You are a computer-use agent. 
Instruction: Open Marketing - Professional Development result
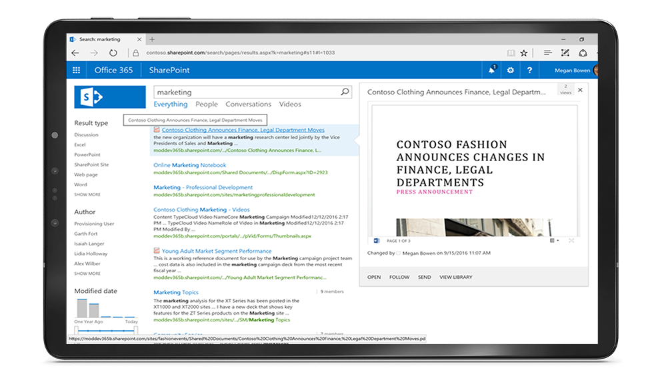(x=203, y=187)
